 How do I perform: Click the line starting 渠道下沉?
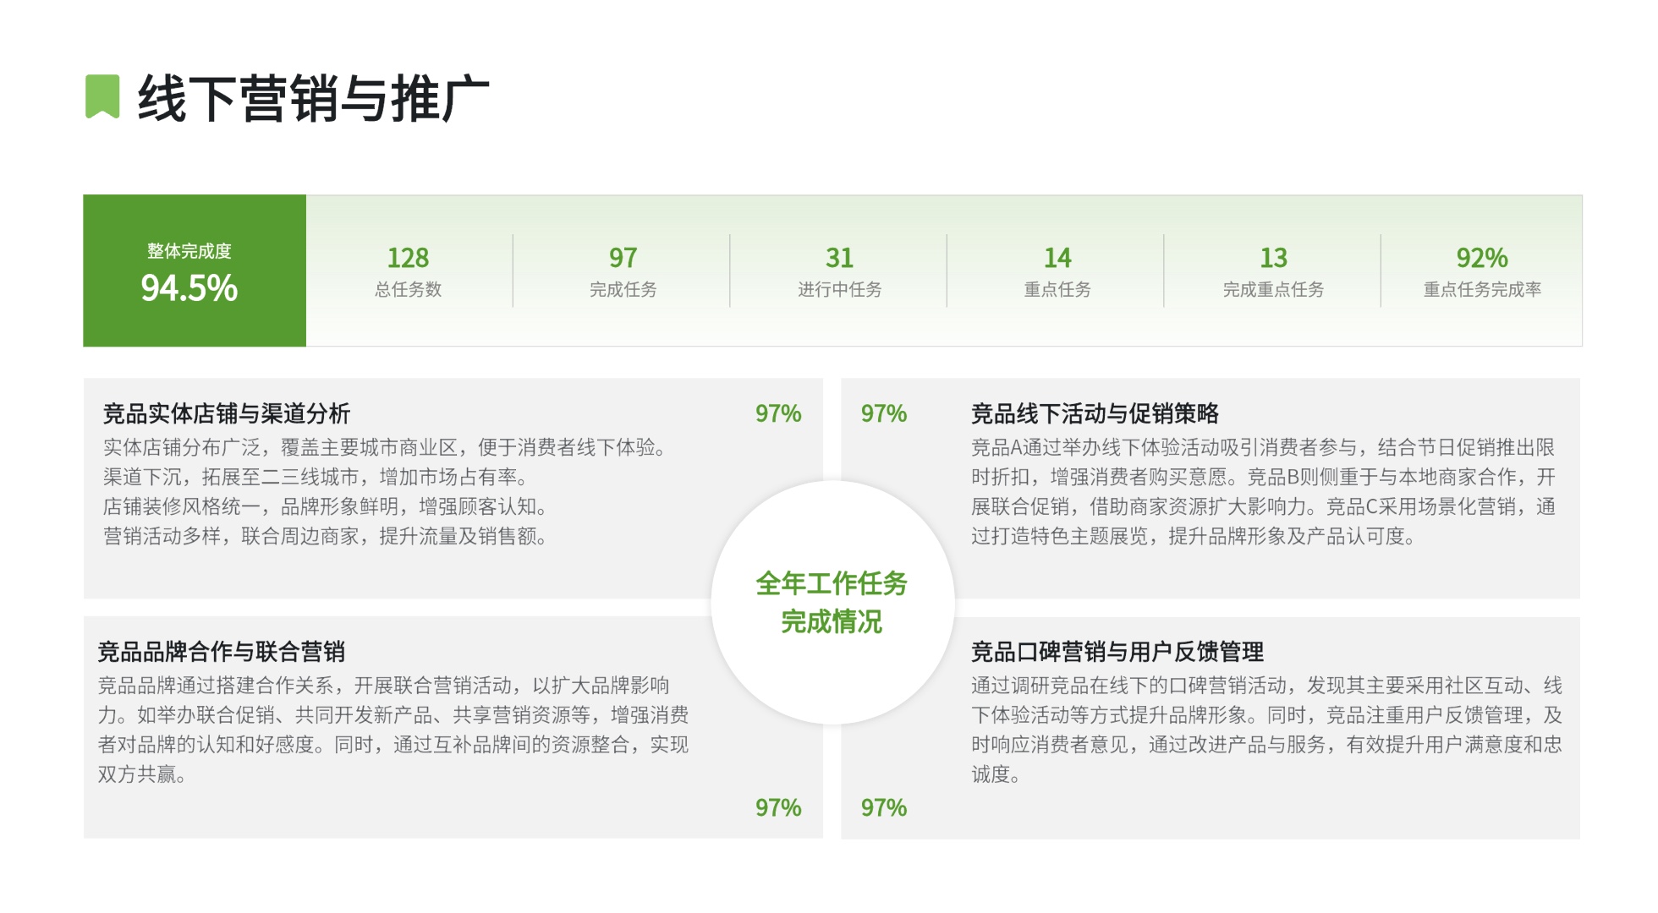(316, 477)
